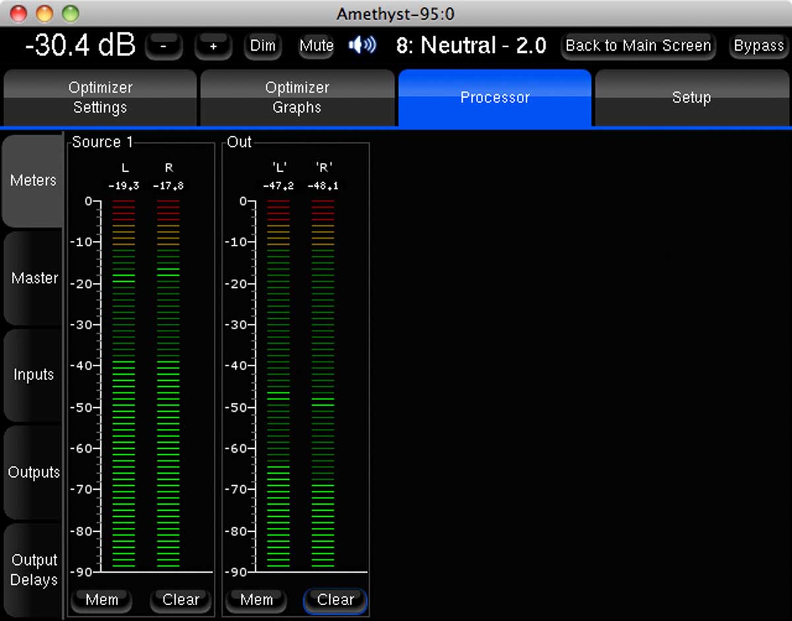Switch to the Optimizer Graphs tab
The width and height of the screenshot is (792, 621).
[297, 98]
